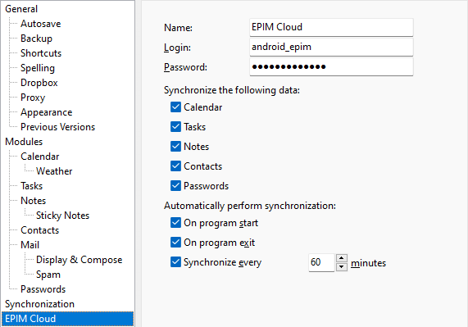The image size is (468, 327).
Task: Select General in settings tree
Action: pos(21,9)
